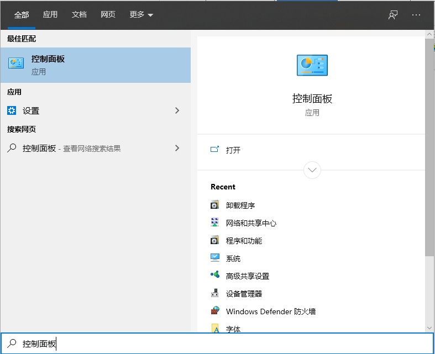The width and height of the screenshot is (435, 354).
Task: Click the Control Panel icon in best match
Action: (16, 64)
